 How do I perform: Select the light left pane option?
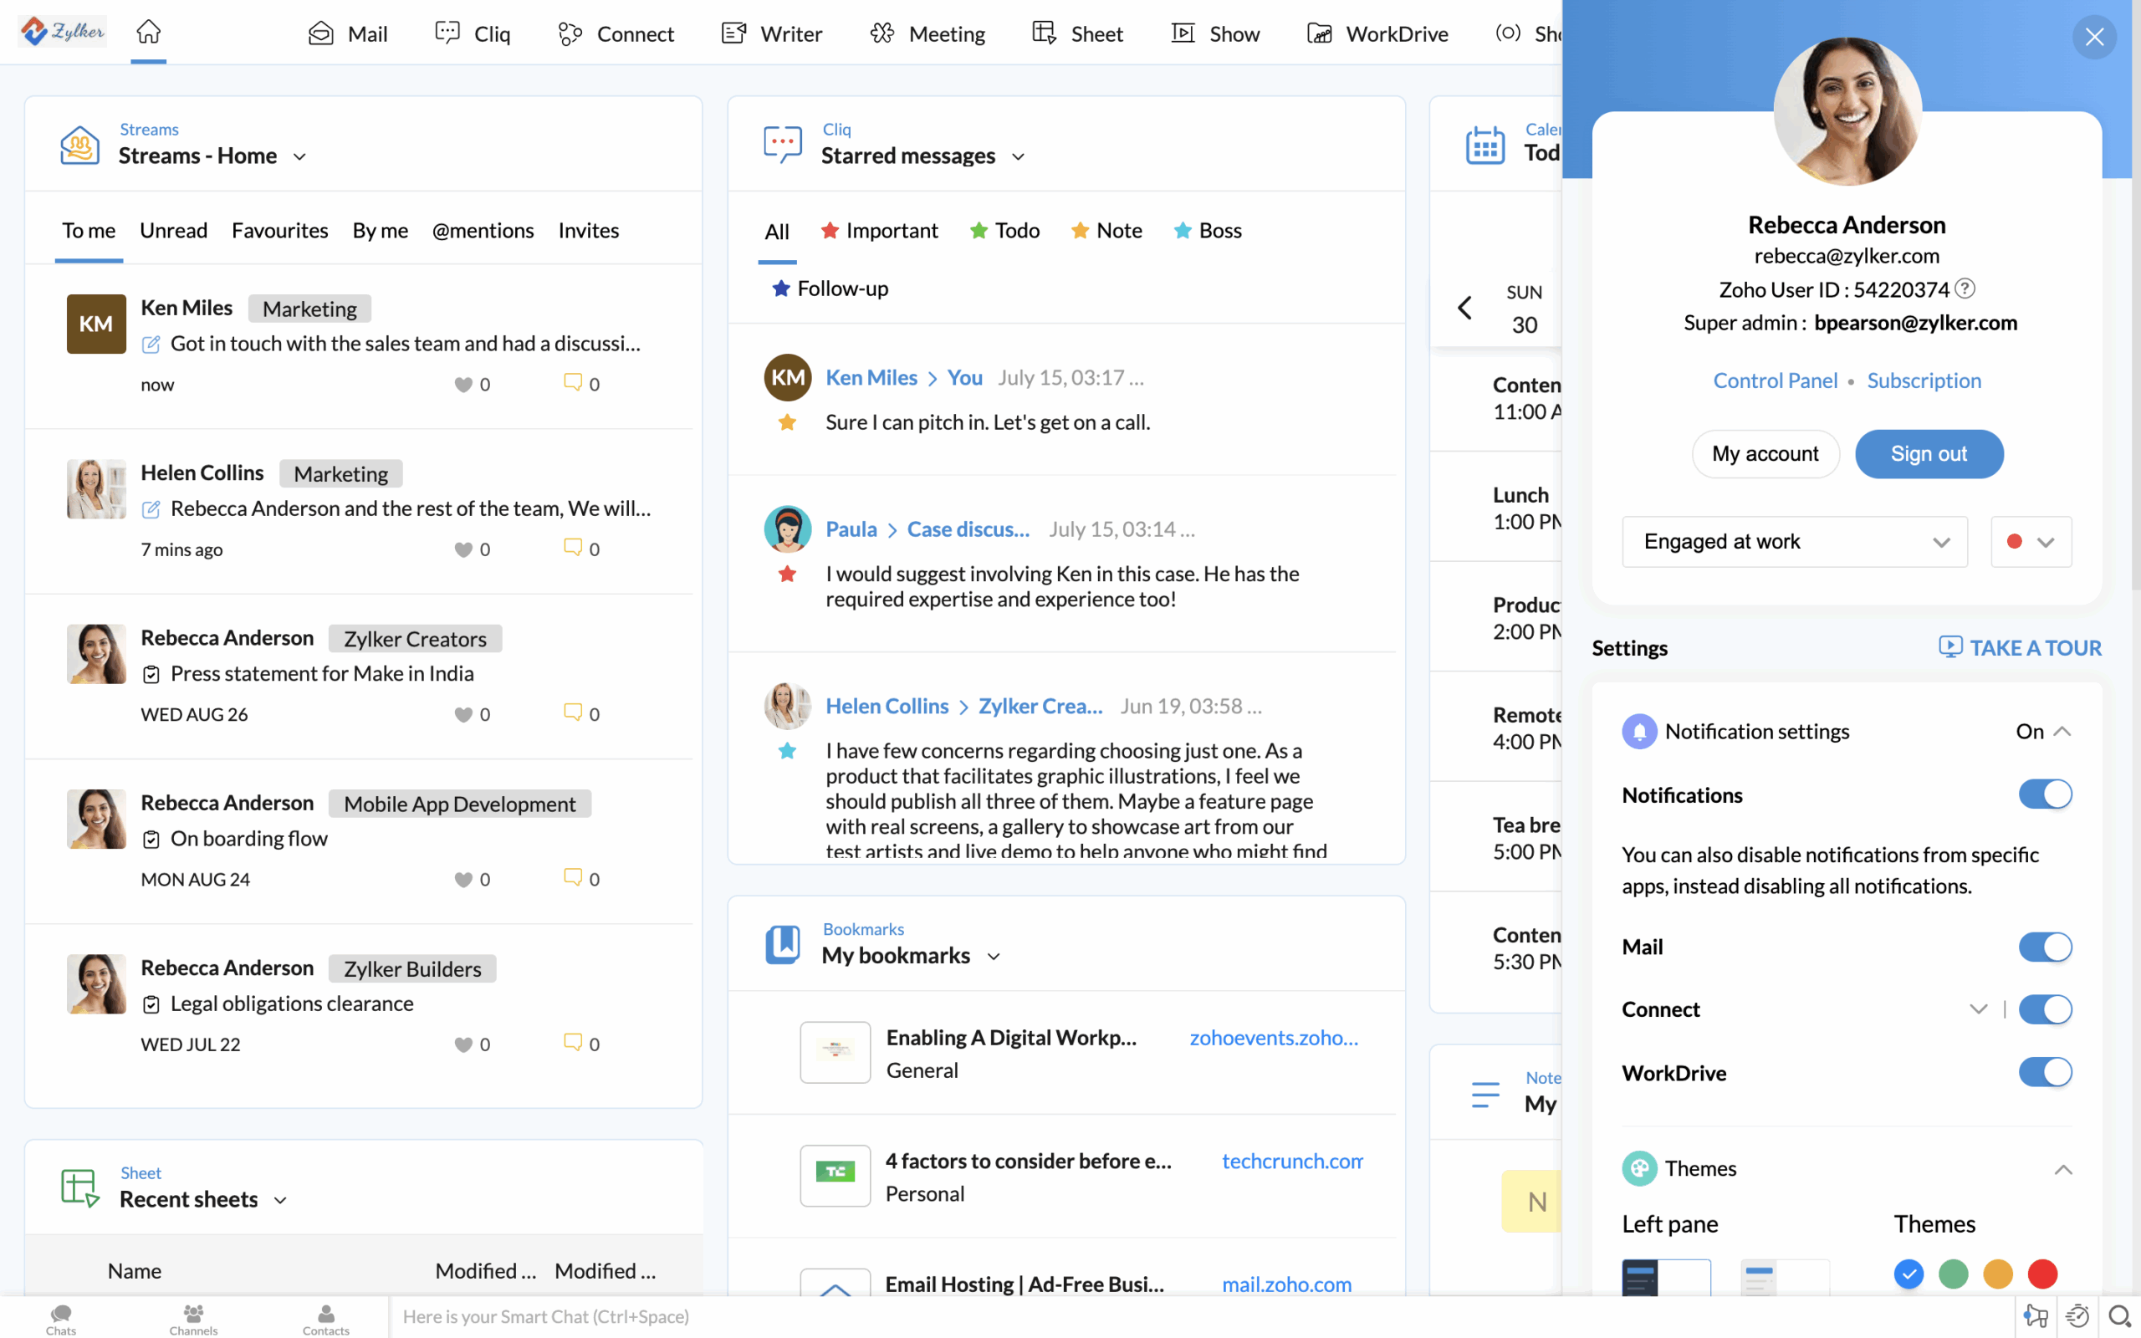pyautogui.click(x=1786, y=1277)
